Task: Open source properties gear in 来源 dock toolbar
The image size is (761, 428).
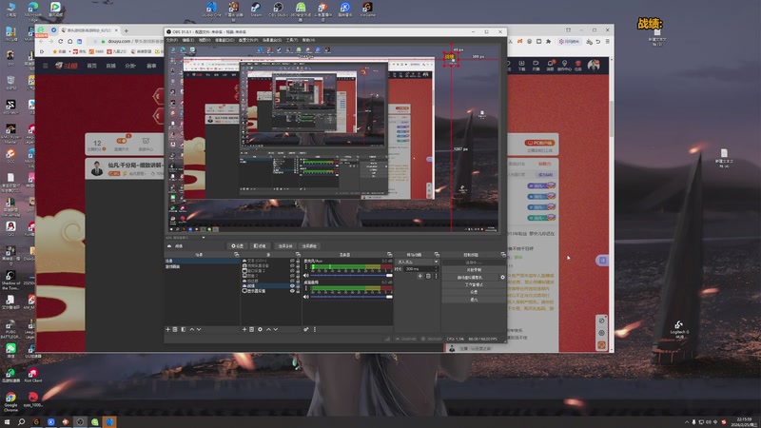Action: [260, 329]
